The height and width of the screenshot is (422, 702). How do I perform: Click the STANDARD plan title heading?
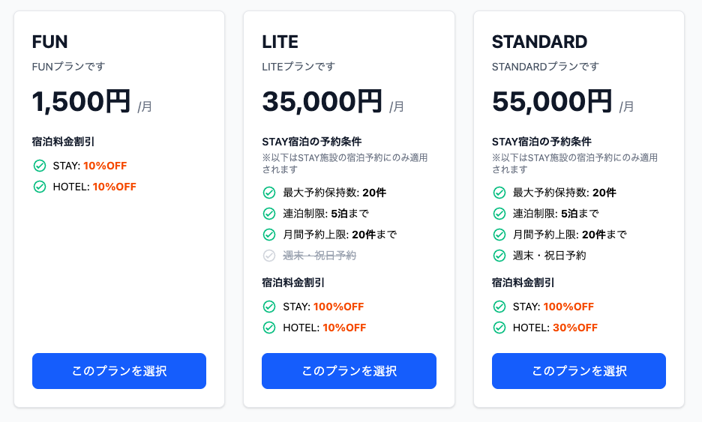pyautogui.click(x=539, y=41)
